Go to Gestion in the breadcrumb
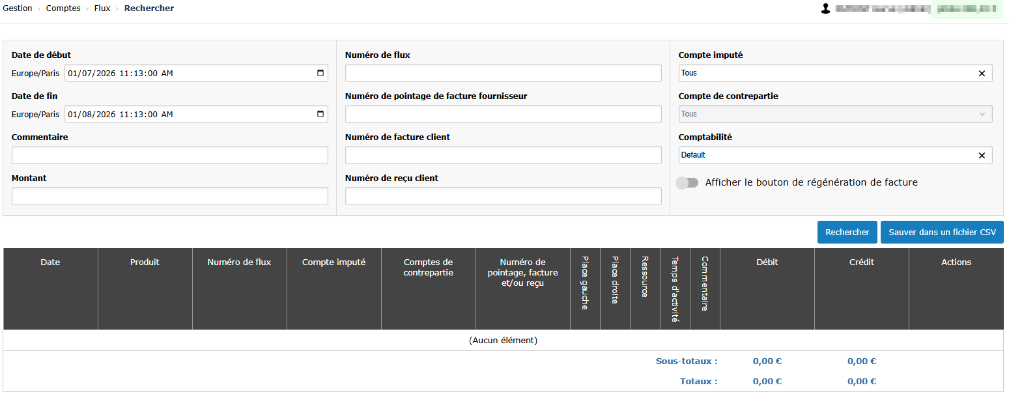The image size is (1009, 394). [18, 8]
